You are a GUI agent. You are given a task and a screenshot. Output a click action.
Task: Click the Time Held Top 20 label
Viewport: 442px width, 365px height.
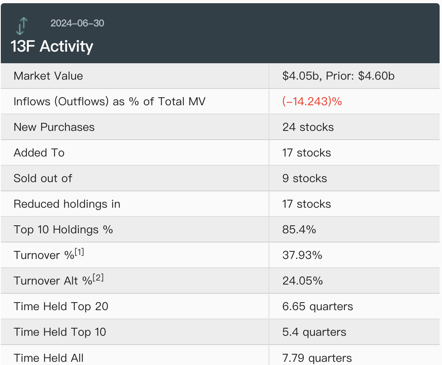tap(61, 307)
